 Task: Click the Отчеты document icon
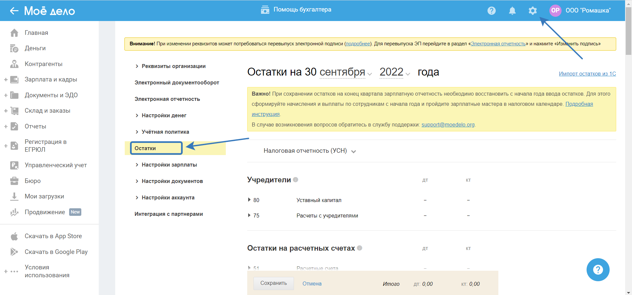(14, 126)
